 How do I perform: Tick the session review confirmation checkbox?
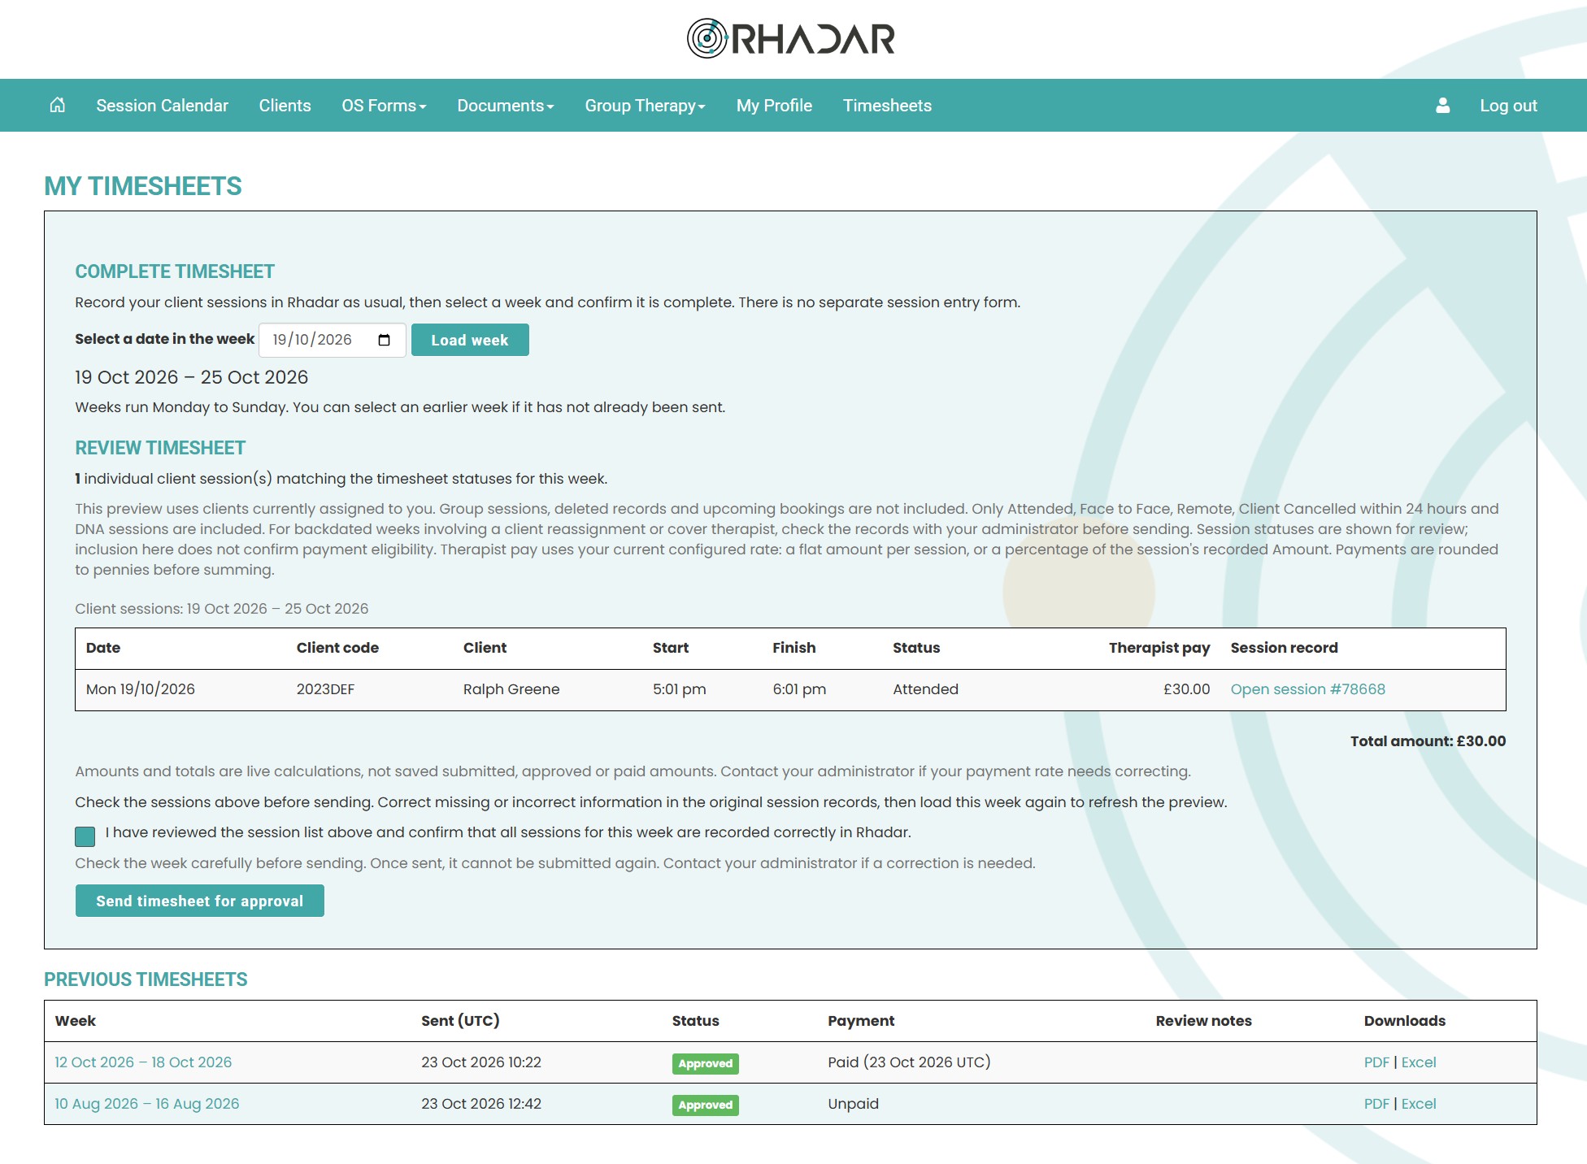(x=85, y=836)
